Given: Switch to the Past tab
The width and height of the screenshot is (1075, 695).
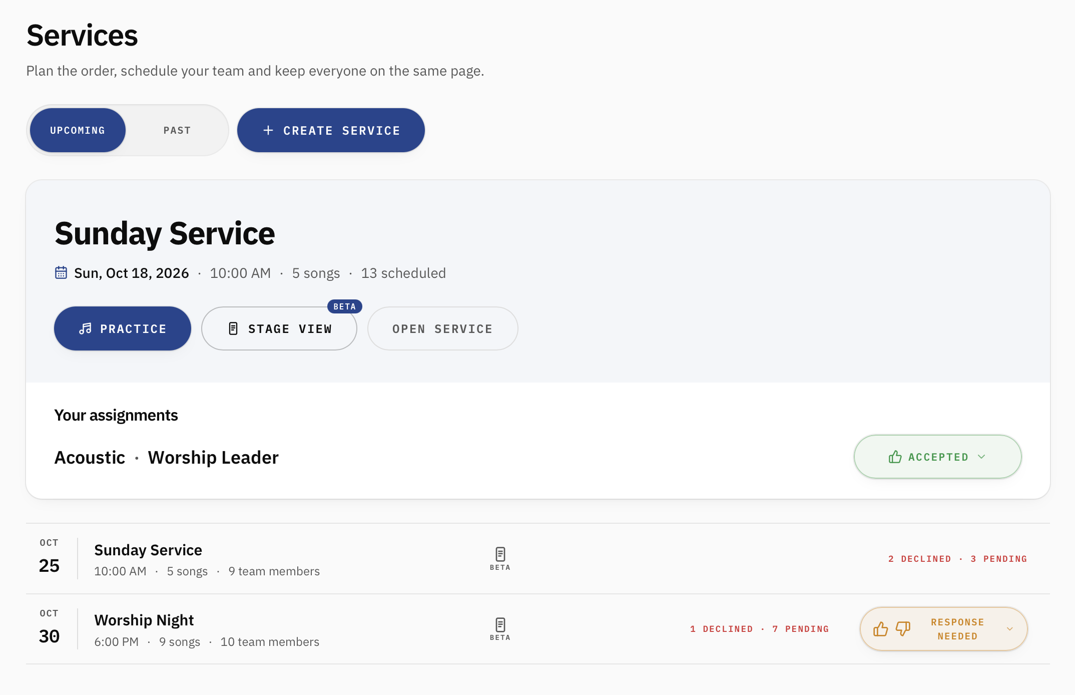Looking at the screenshot, I should pyautogui.click(x=177, y=130).
